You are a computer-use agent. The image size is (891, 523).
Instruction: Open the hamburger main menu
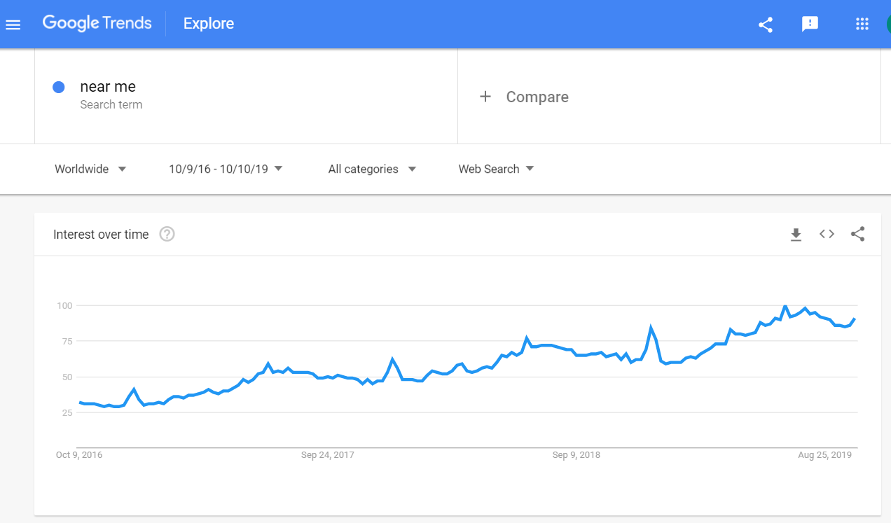[x=13, y=25]
